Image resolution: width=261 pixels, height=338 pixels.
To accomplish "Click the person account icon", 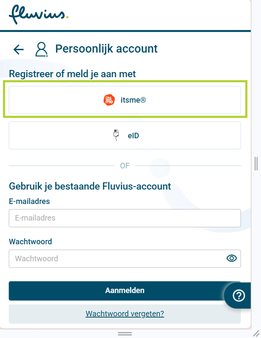I will [x=41, y=49].
